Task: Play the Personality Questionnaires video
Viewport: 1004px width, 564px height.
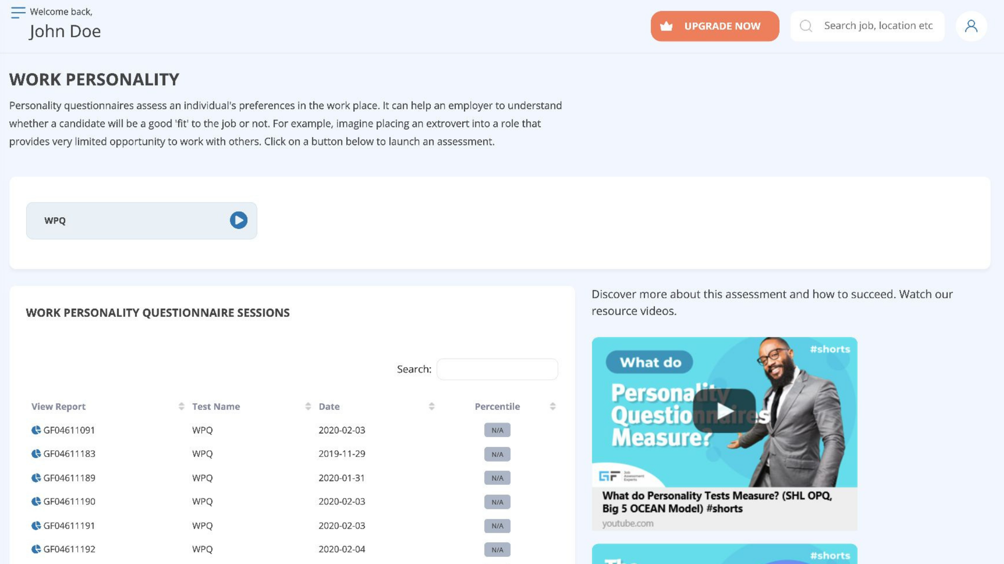Action: click(x=724, y=411)
